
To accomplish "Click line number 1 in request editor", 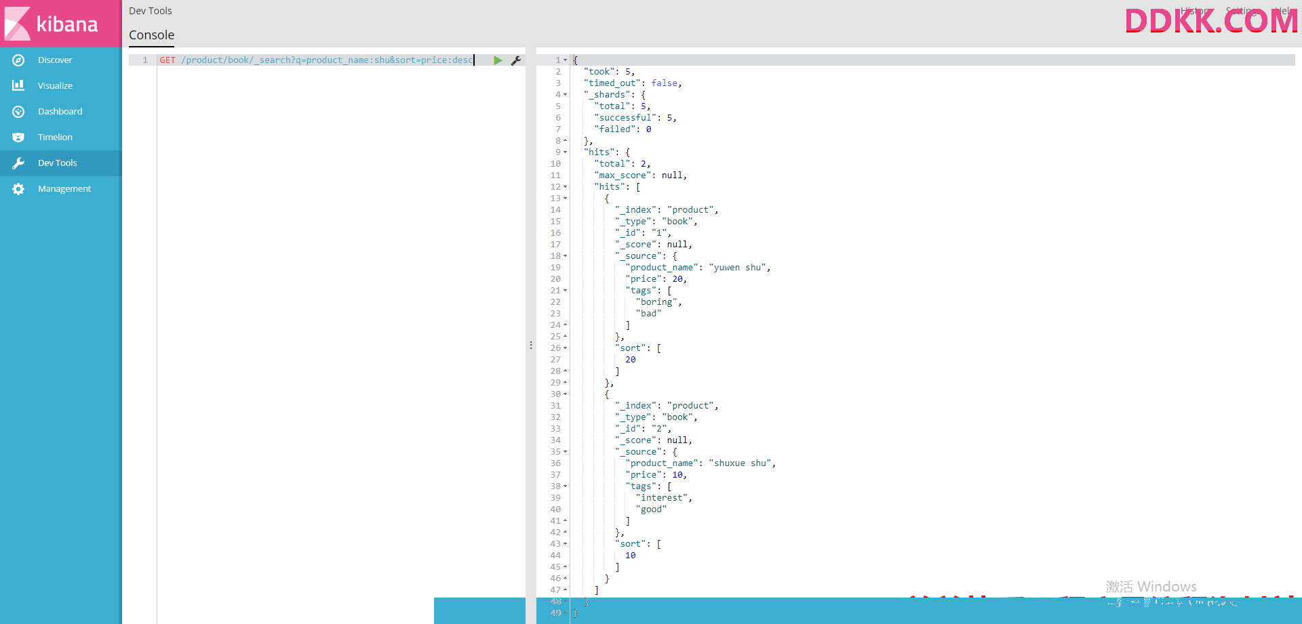I will click(145, 60).
